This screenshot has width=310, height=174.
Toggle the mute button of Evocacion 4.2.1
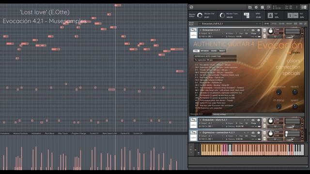(x=264, y=36)
